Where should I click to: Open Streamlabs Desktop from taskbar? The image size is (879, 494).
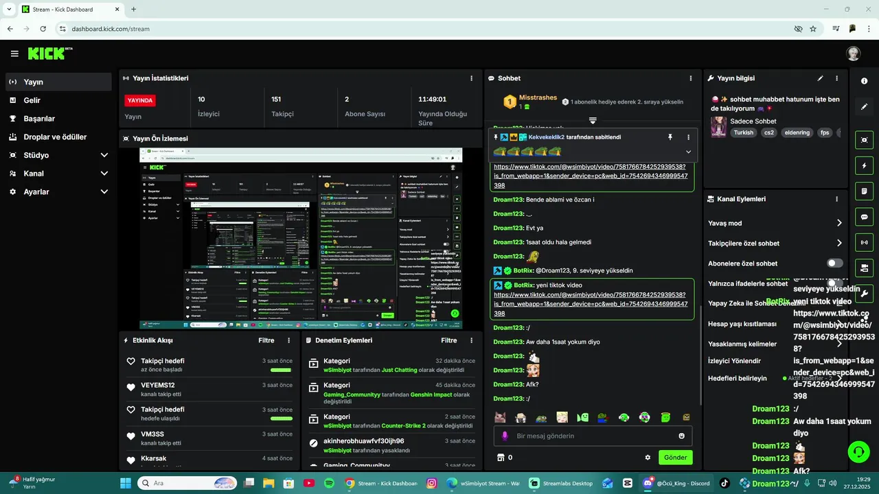tap(560, 483)
